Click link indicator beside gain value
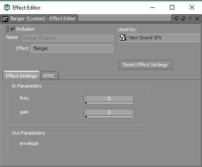This screenshot has width=202, height=167. pos(83,113)
